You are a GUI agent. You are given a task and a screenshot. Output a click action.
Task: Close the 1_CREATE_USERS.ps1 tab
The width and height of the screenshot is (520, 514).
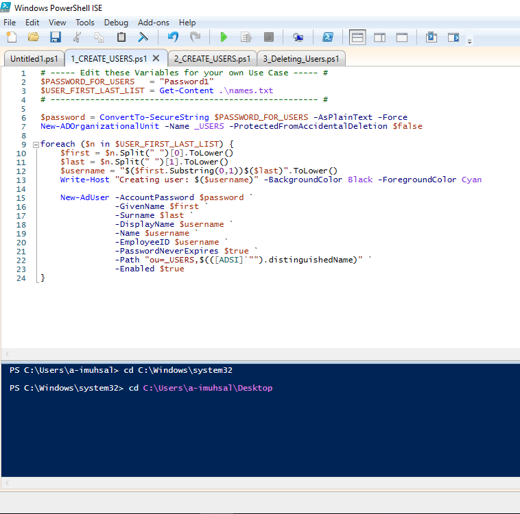[156, 58]
